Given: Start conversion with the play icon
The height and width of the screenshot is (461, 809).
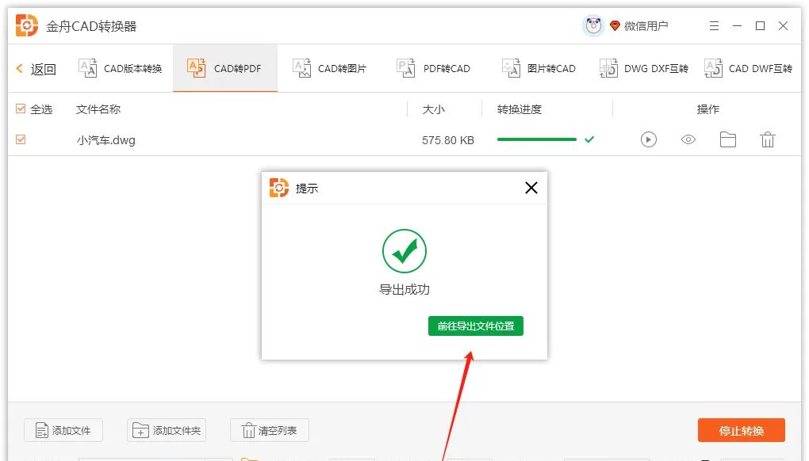Looking at the screenshot, I should pyautogui.click(x=649, y=139).
